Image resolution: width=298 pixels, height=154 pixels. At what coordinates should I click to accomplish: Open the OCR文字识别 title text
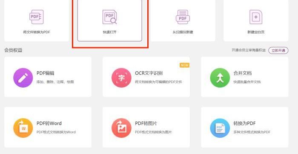pos(149,73)
